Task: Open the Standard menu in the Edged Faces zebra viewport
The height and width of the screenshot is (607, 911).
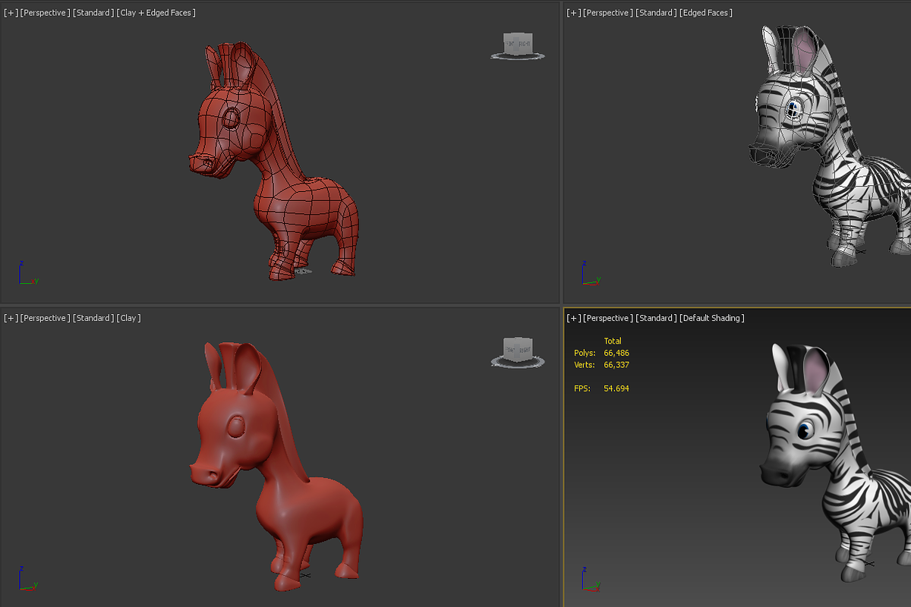Action: click(x=657, y=13)
